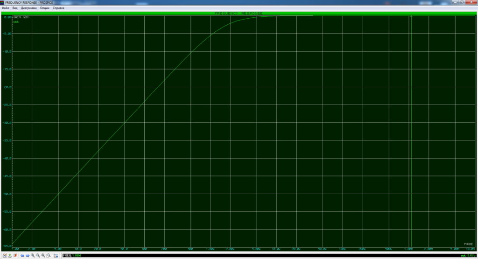Viewport: 478px width, 259px height.
Task: Click the Zoom to Area icon
Action: pyautogui.click(x=49, y=256)
